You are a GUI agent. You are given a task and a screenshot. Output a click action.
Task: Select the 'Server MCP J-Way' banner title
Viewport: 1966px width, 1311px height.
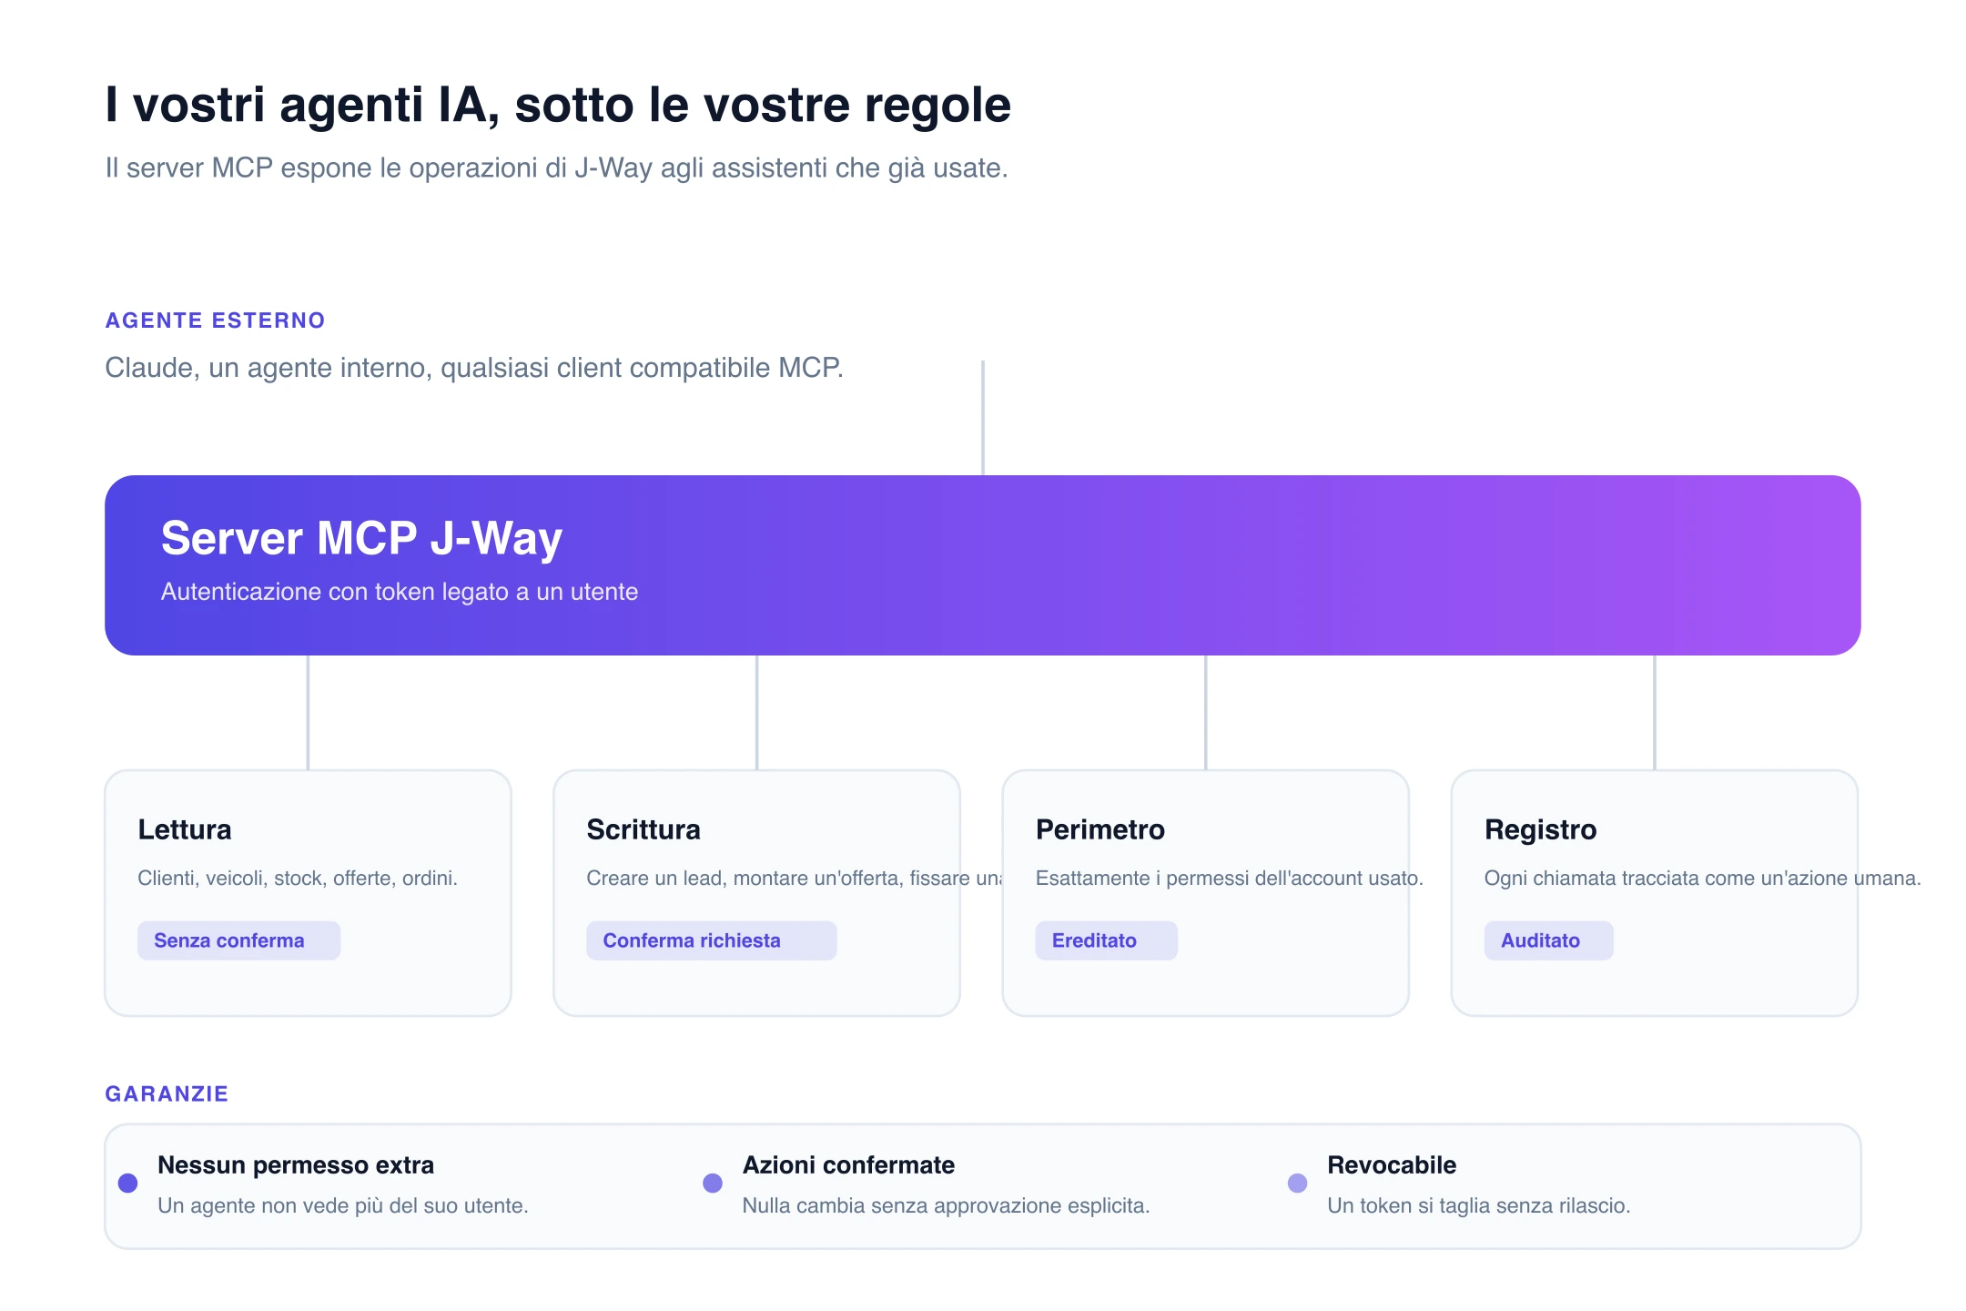361,538
